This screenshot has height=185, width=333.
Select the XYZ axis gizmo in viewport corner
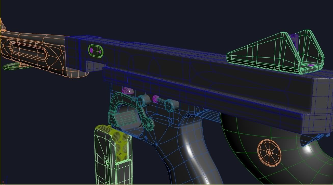tap(5, 180)
